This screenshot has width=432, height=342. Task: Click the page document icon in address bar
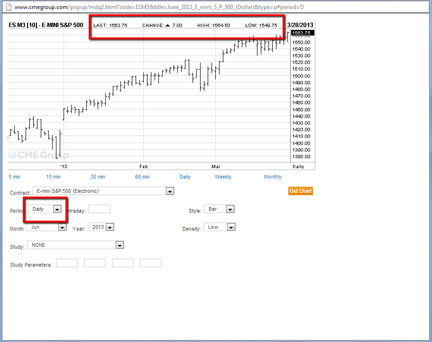click(x=9, y=7)
